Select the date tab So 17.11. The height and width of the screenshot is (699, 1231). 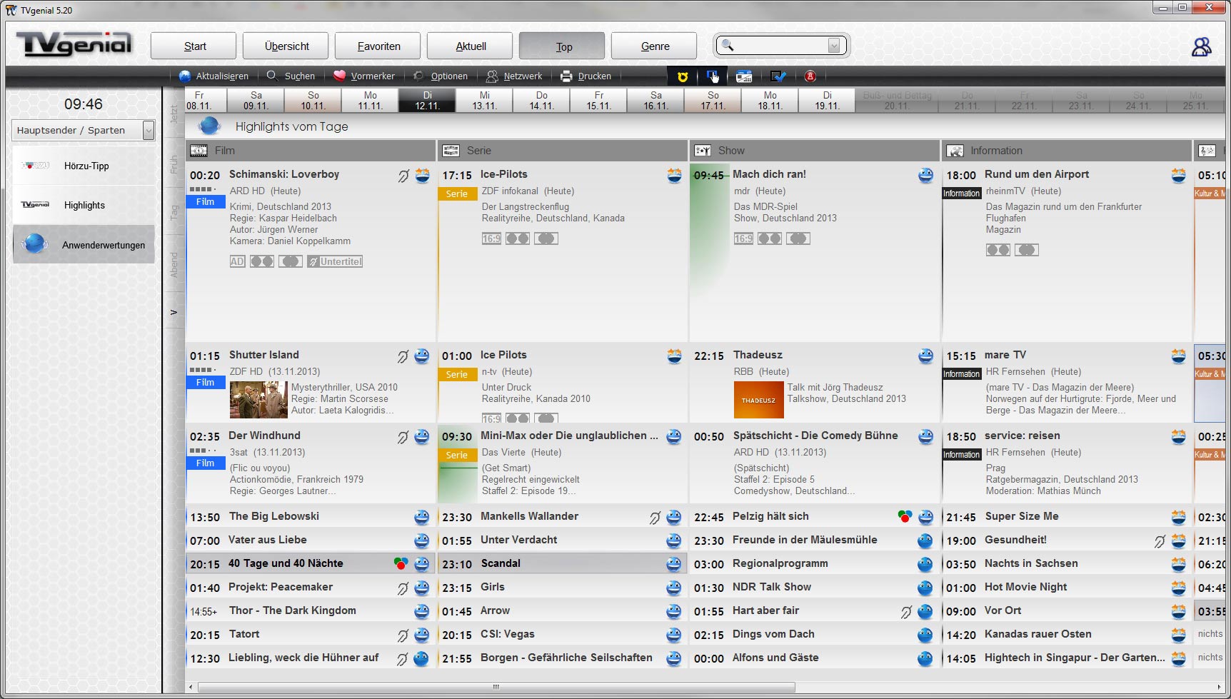pos(713,100)
